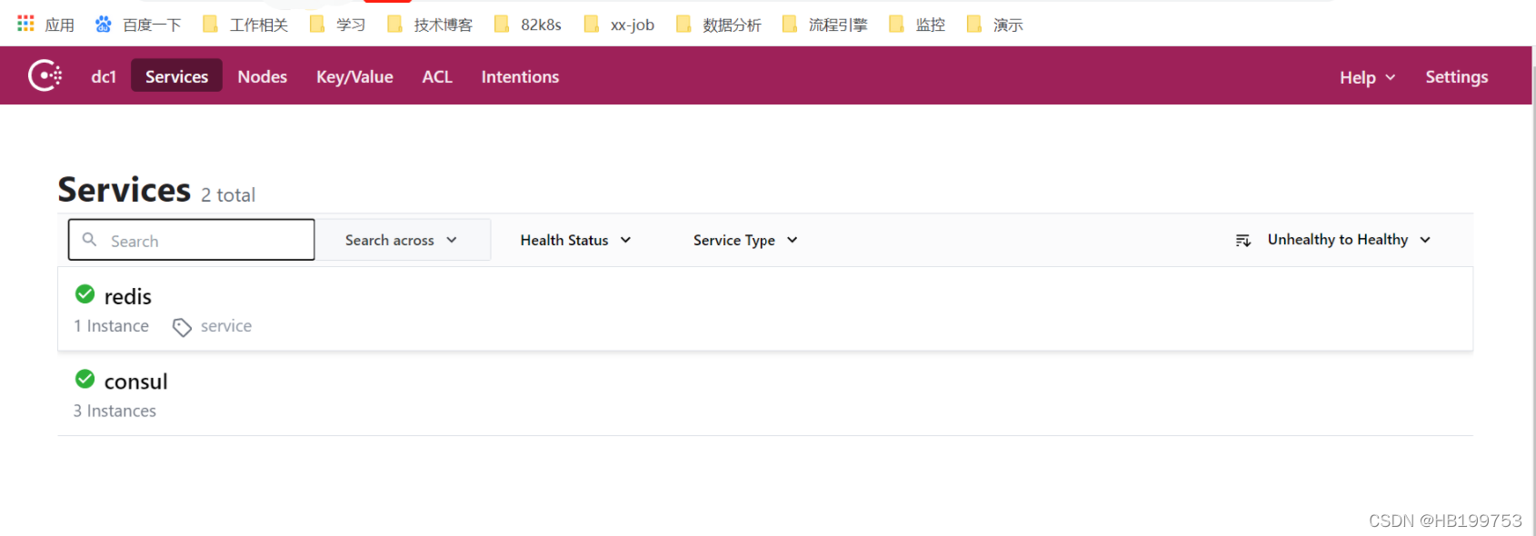Open the Settings page
This screenshot has height=536, width=1536.
point(1456,76)
